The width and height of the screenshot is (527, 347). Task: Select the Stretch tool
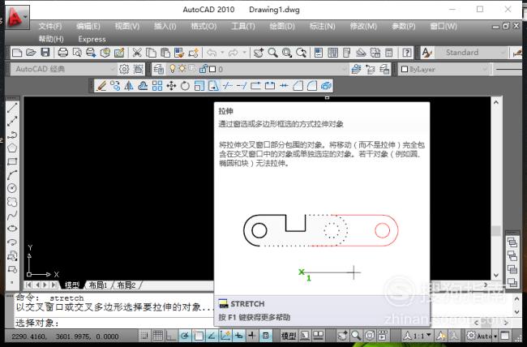[x=213, y=86]
